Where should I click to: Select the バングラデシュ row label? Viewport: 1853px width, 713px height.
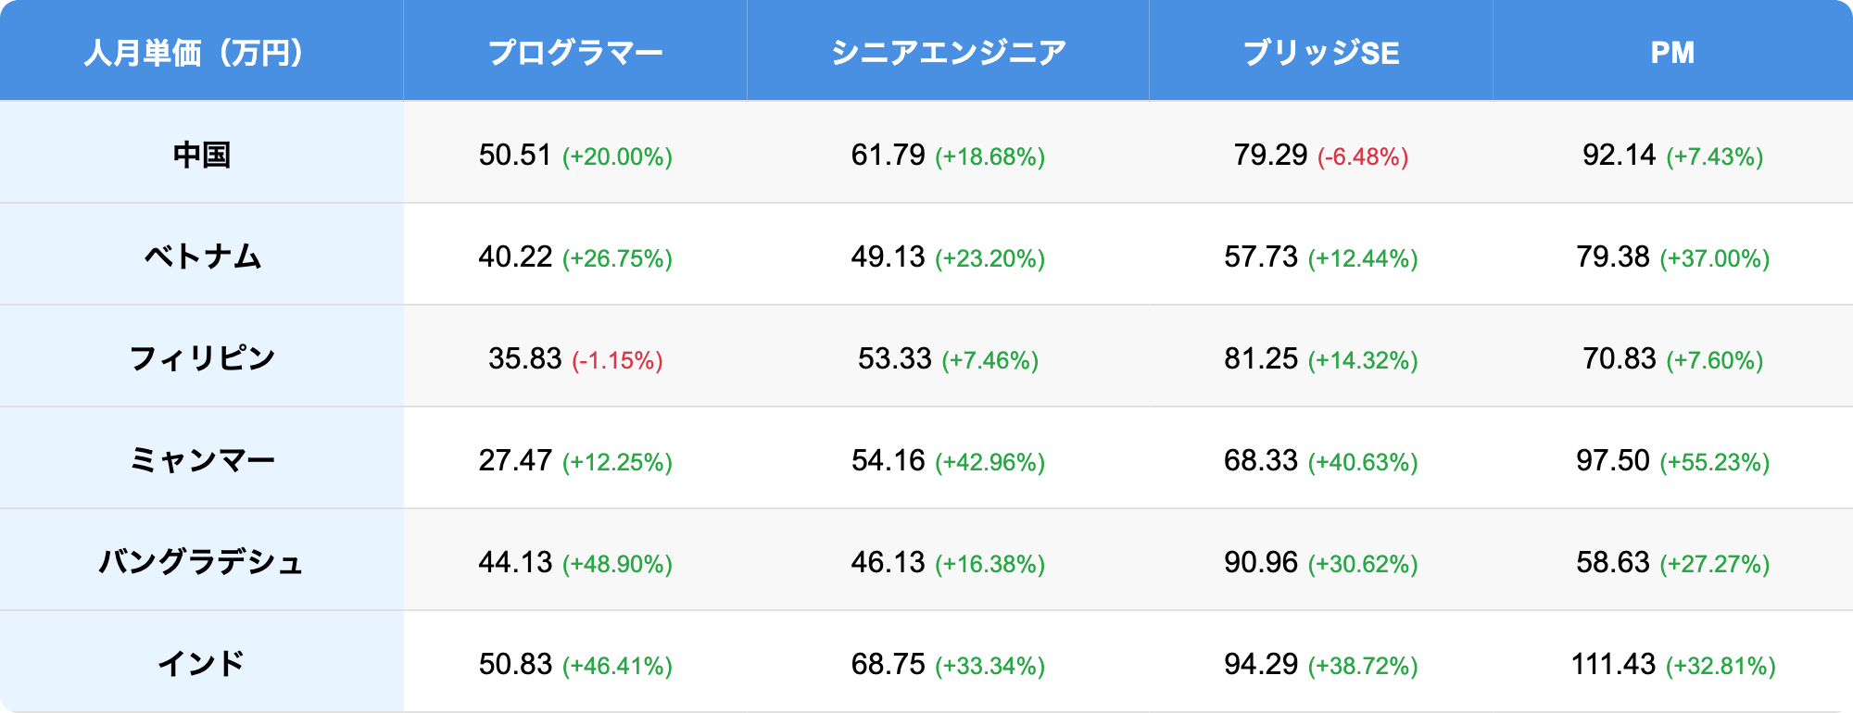[202, 560]
